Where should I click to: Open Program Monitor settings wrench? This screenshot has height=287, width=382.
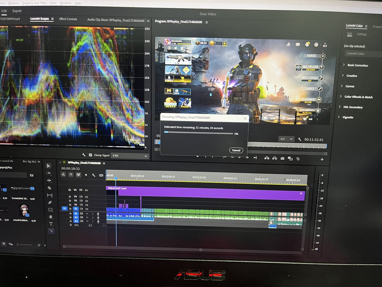(x=300, y=139)
